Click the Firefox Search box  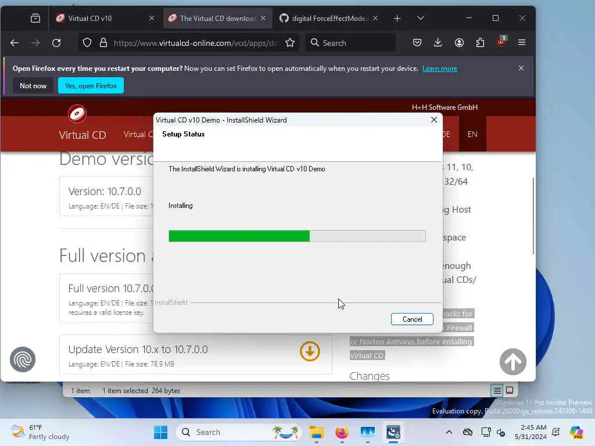(x=350, y=43)
